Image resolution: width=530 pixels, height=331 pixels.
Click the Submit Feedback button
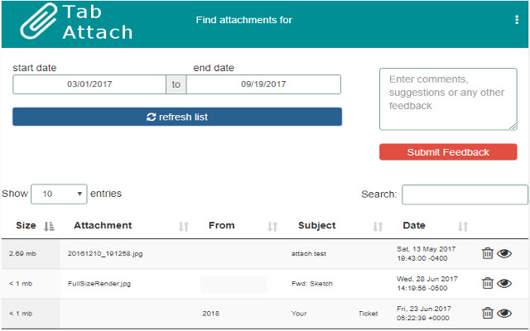448,152
